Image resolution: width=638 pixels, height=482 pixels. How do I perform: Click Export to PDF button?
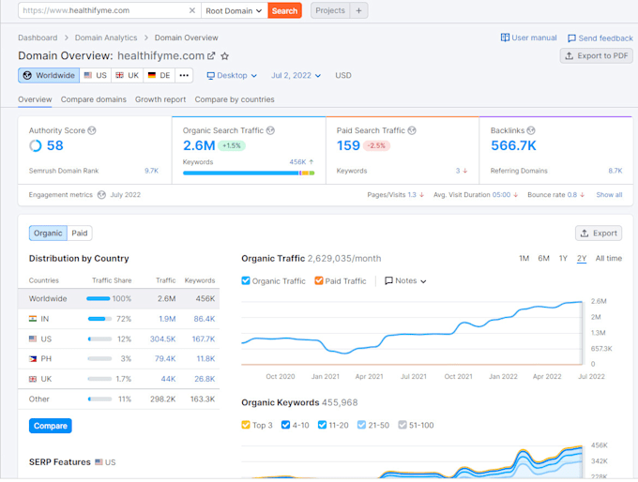coord(597,55)
